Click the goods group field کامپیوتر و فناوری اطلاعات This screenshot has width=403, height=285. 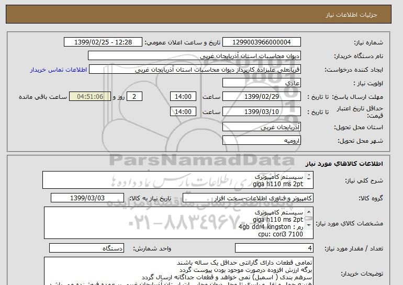(248, 198)
